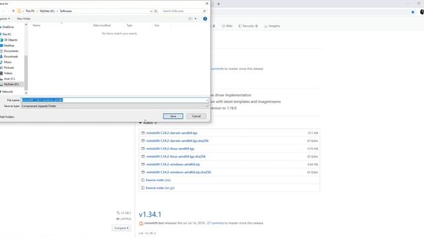Image resolution: width=424 pixels, height=238 pixels.
Task: Click the Up one level arrow in Save As dialog
Action: pyautogui.click(x=13, y=11)
